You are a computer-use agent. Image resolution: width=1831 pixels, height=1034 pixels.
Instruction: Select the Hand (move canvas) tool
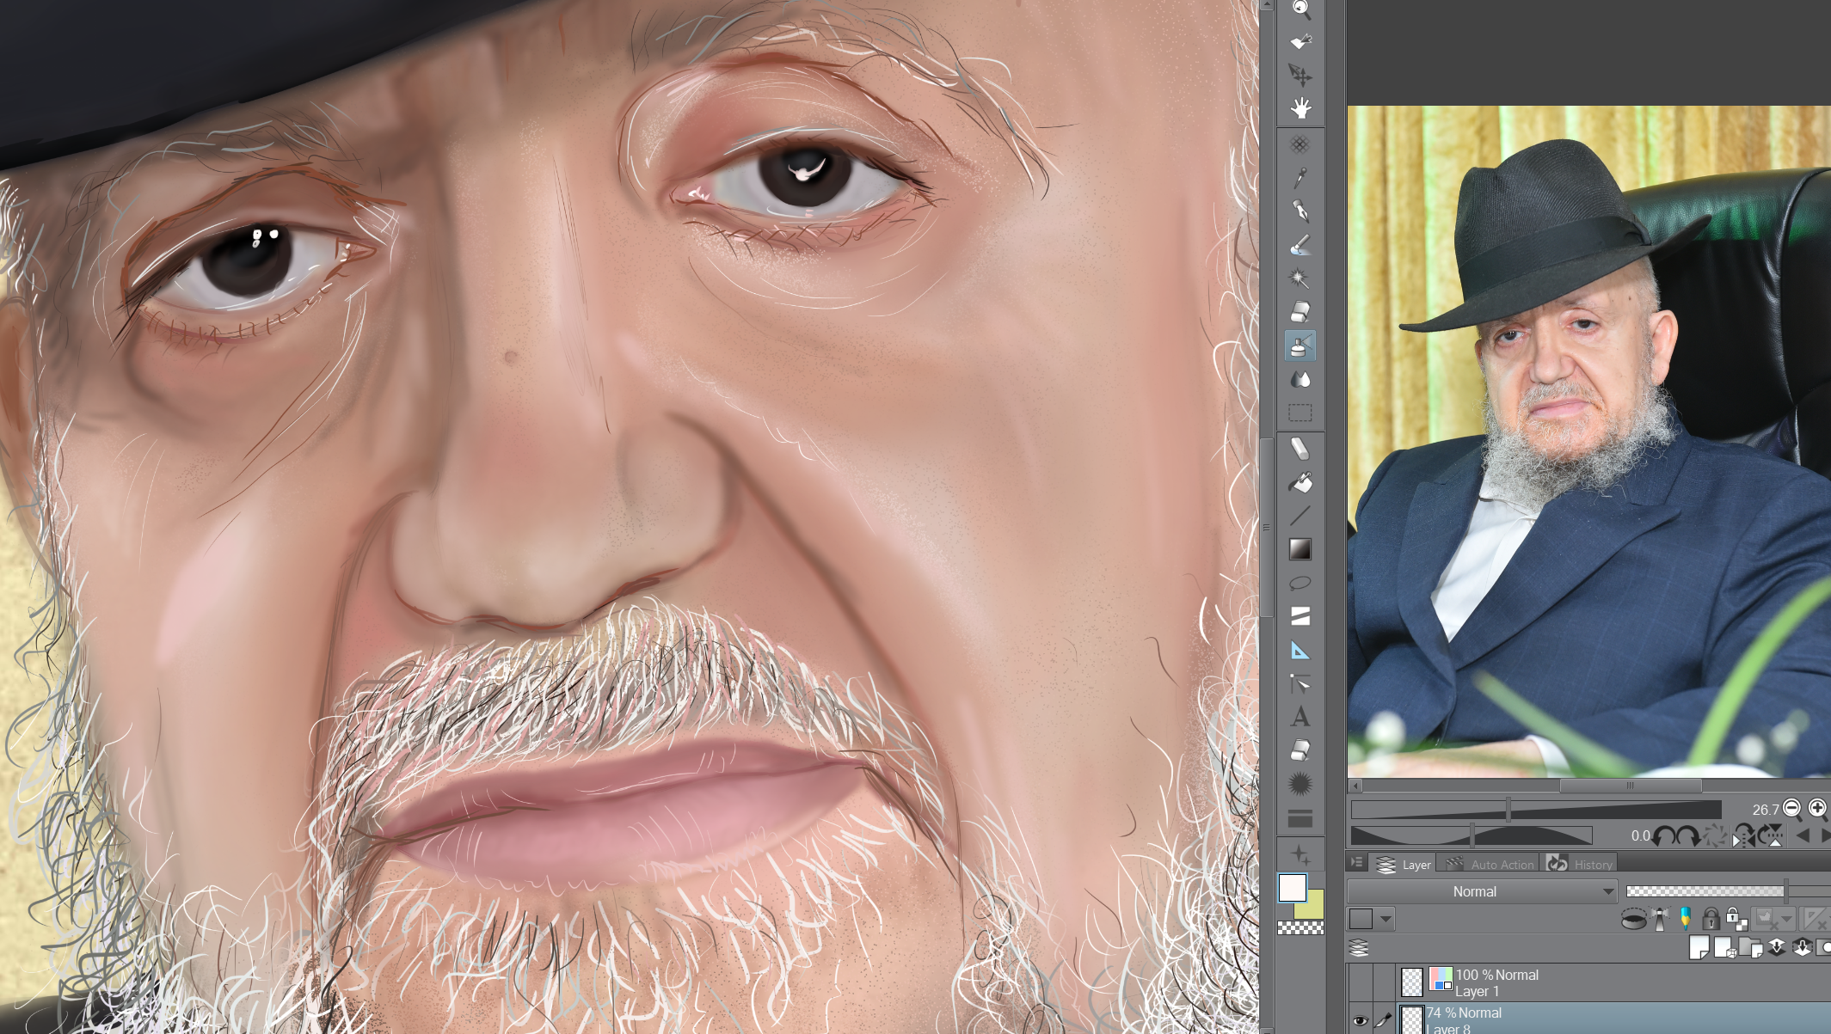1300,108
